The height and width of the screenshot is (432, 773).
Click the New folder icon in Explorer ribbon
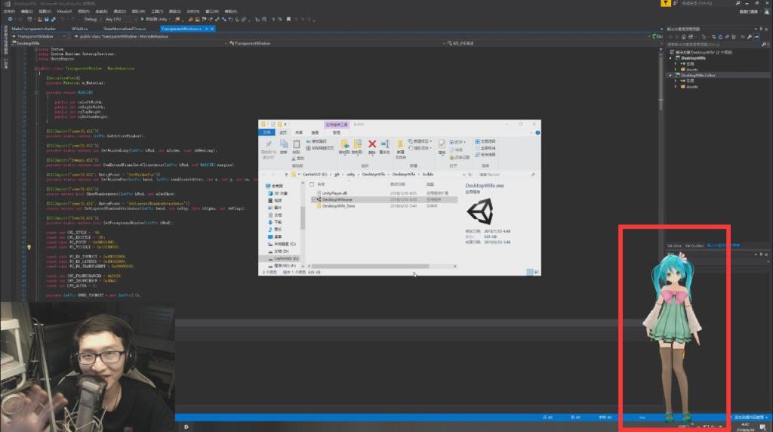pos(400,144)
